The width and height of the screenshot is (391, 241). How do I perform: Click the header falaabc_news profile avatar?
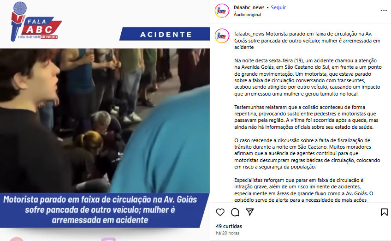[222, 11]
